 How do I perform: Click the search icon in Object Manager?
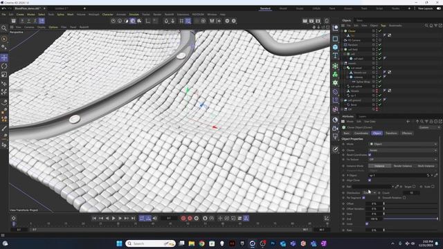426,26
